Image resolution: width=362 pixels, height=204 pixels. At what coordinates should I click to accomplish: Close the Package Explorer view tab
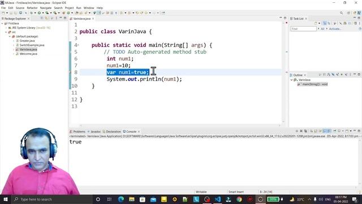point(29,19)
